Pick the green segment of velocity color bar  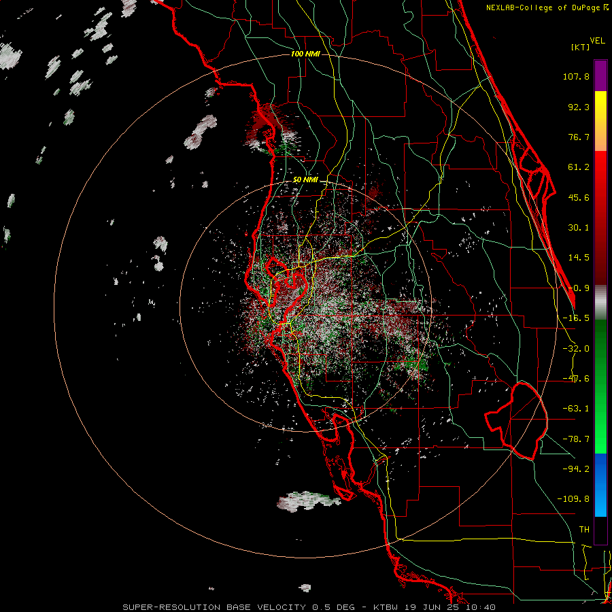coord(600,386)
